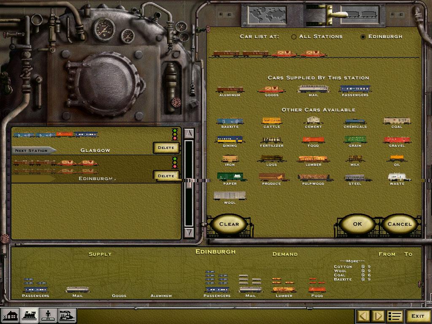The width and height of the screenshot is (432, 324).
Task: Choose the Oil tanker car
Action: (x=397, y=159)
